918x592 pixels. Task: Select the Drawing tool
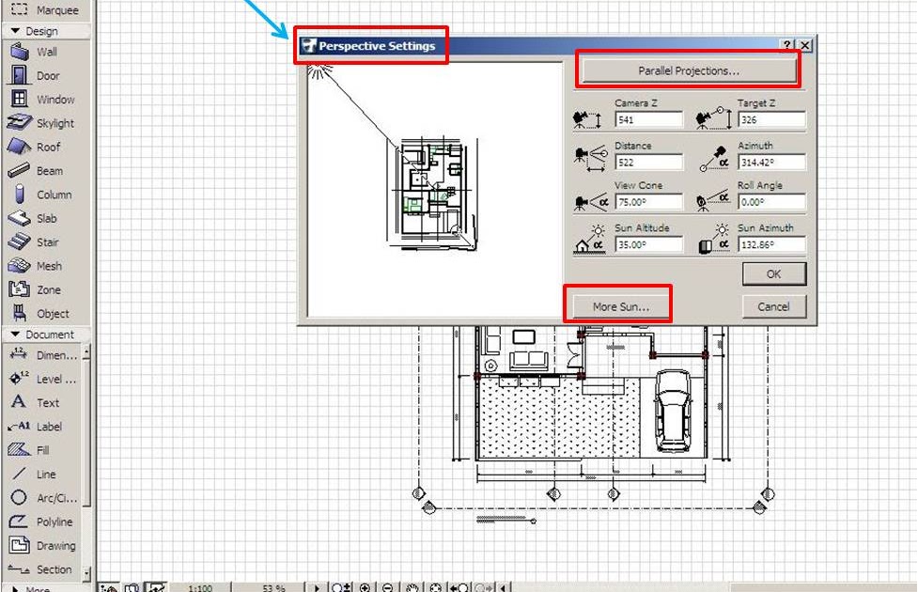42,545
